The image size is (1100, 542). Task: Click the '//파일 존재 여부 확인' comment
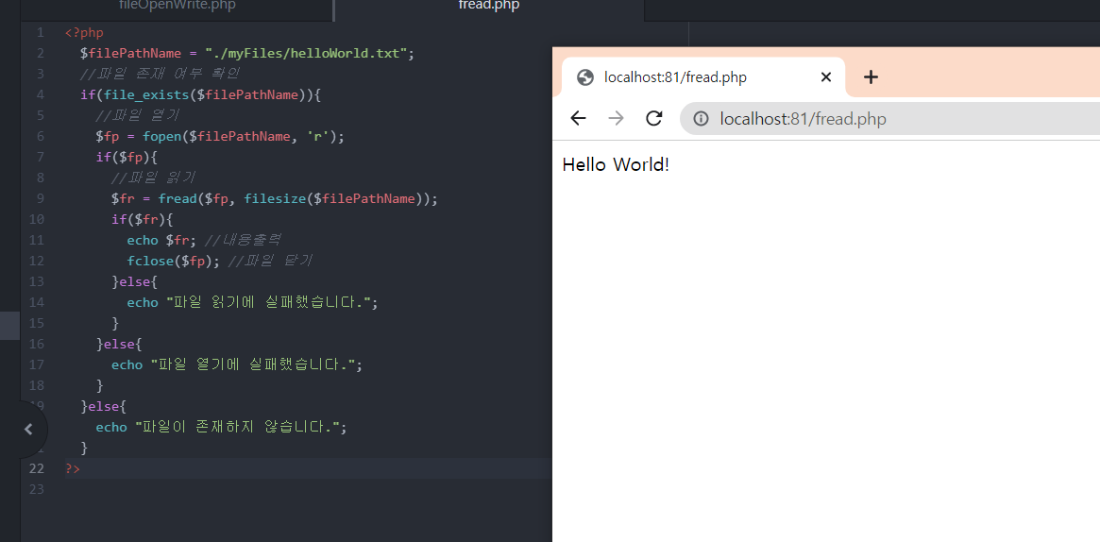[x=161, y=74]
